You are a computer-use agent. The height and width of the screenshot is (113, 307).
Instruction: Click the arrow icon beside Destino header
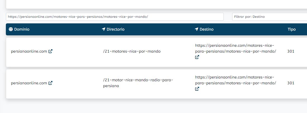coord(197,29)
